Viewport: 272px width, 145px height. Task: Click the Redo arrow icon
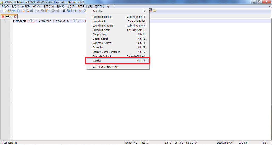[x=58, y=11]
